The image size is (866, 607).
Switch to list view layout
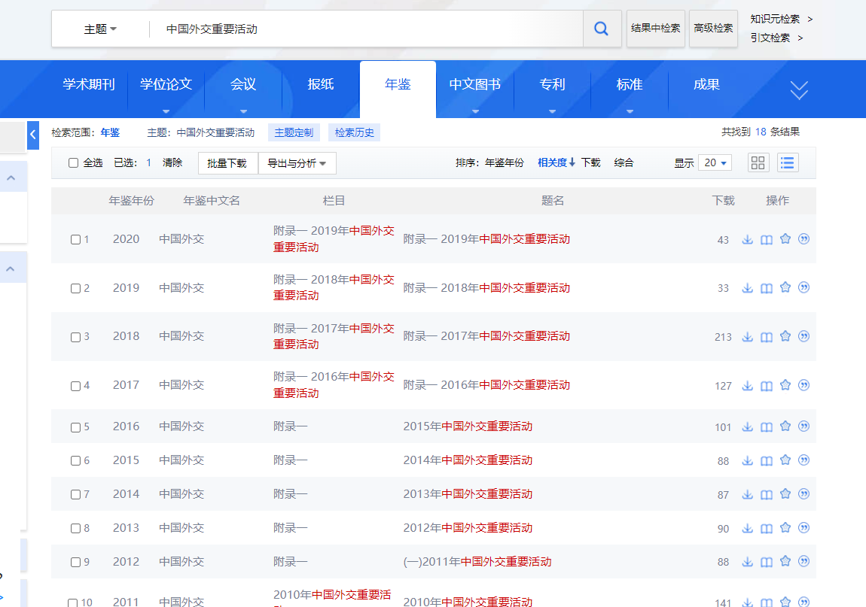pyautogui.click(x=788, y=162)
